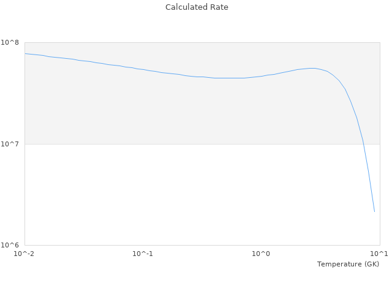
Task: Click where the curve crosses the 10^7 gridline
Action: [x=363, y=144]
